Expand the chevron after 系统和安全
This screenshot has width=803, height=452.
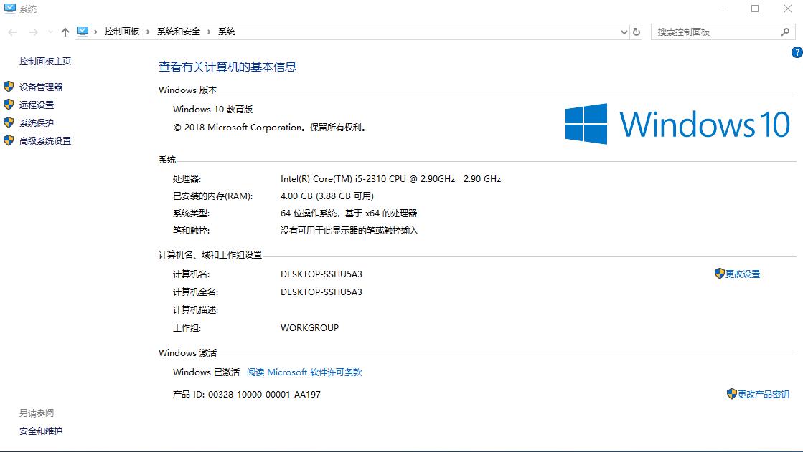[x=209, y=32]
